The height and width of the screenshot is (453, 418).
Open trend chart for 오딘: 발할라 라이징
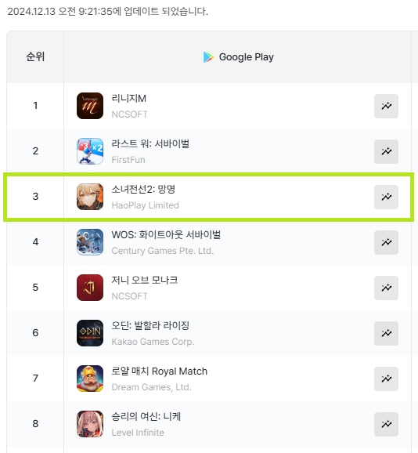point(386,333)
